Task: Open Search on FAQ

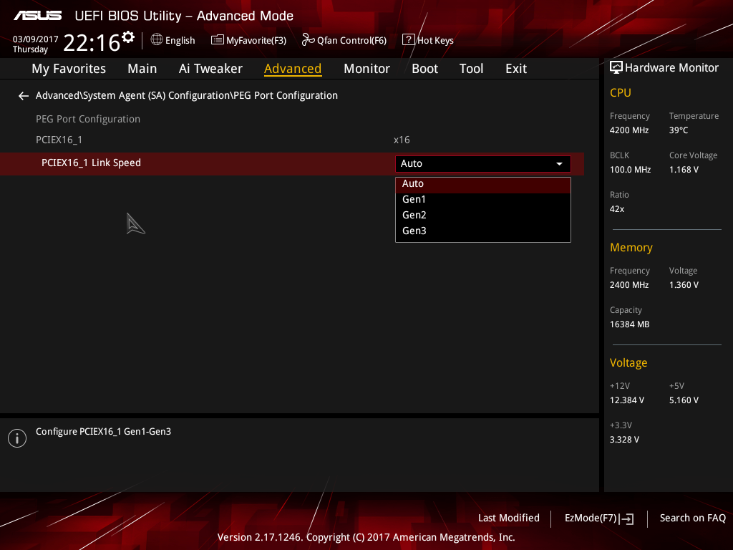Action: pyautogui.click(x=693, y=518)
